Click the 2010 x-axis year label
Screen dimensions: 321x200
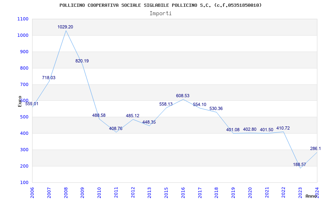pos(99,192)
